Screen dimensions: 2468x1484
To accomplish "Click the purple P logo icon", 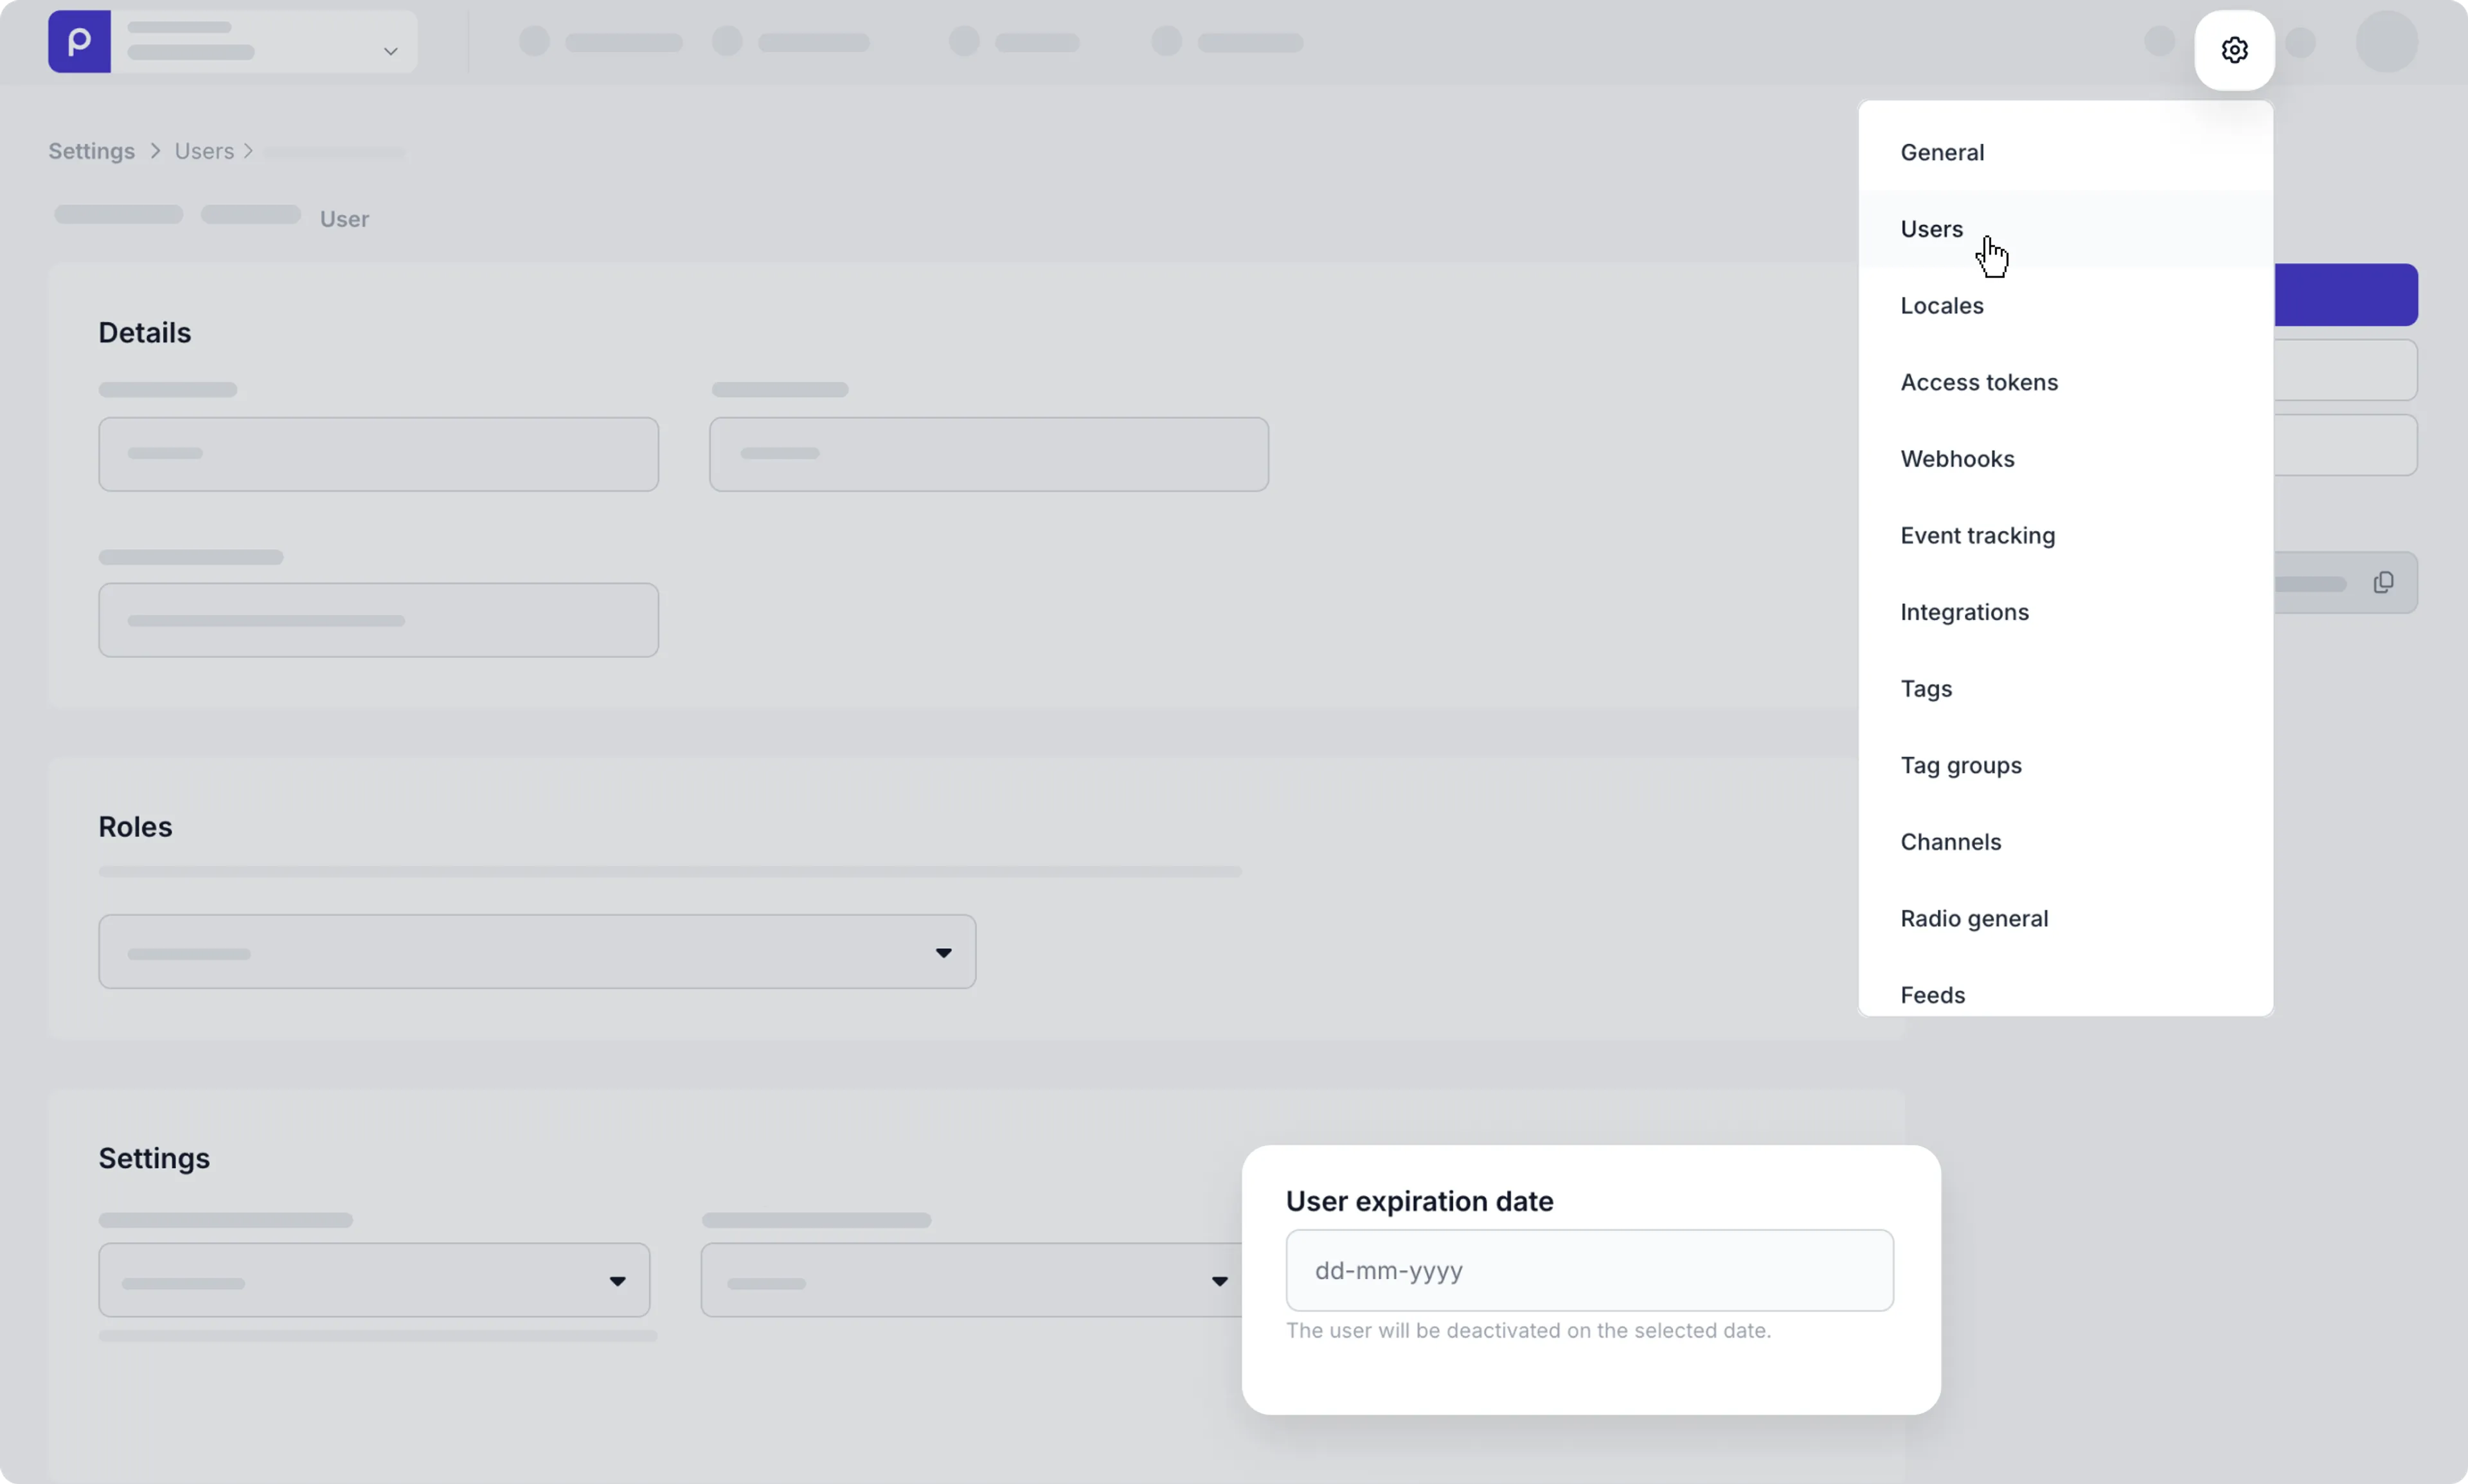I will [79, 42].
